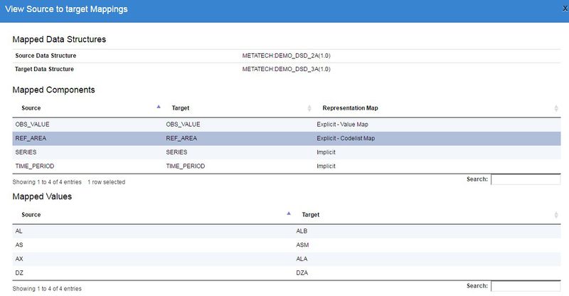Sort by Representation Map column arrow

click(556, 108)
